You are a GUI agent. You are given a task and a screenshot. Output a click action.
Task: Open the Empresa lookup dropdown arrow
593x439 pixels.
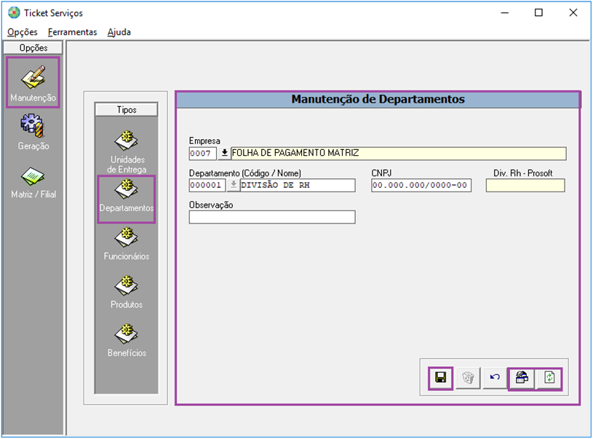point(224,154)
